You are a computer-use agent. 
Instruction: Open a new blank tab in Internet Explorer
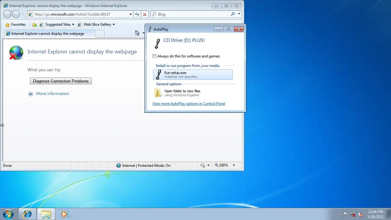click(x=100, y=34)
